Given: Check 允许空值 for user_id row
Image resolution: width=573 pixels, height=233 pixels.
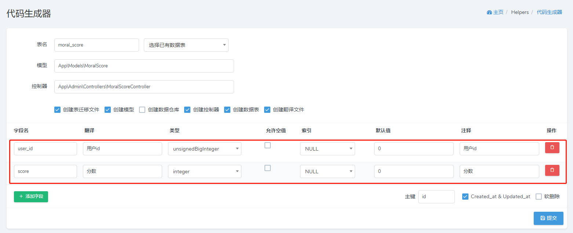Looking at the screenshot, I should (268, 145).
